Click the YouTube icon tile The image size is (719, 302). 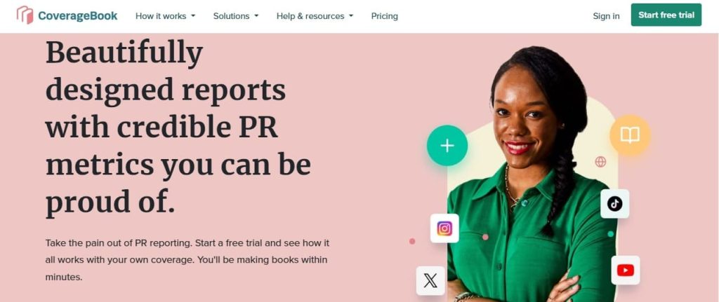point(626,270)
